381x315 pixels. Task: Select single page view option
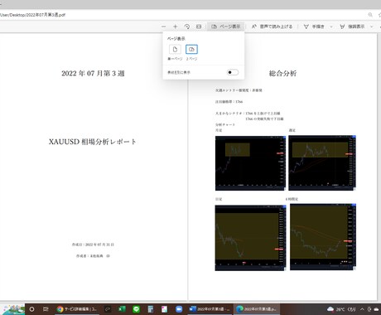pyautogui.click(x=175, y=50)
